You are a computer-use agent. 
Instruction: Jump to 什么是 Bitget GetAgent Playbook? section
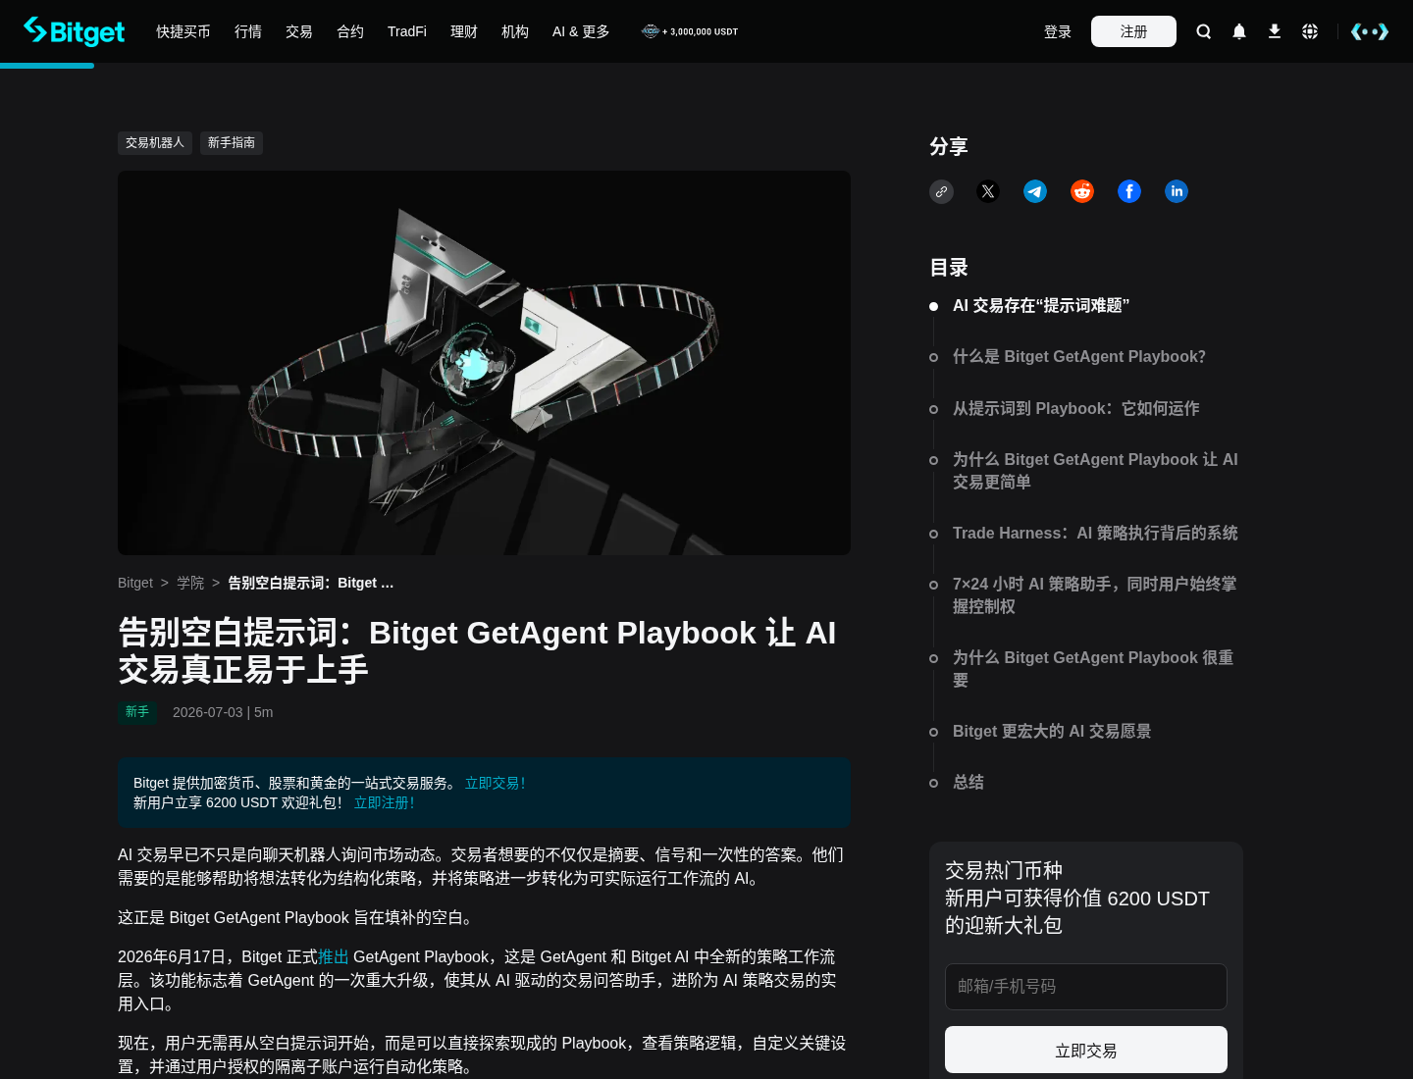click(1079, 357)
